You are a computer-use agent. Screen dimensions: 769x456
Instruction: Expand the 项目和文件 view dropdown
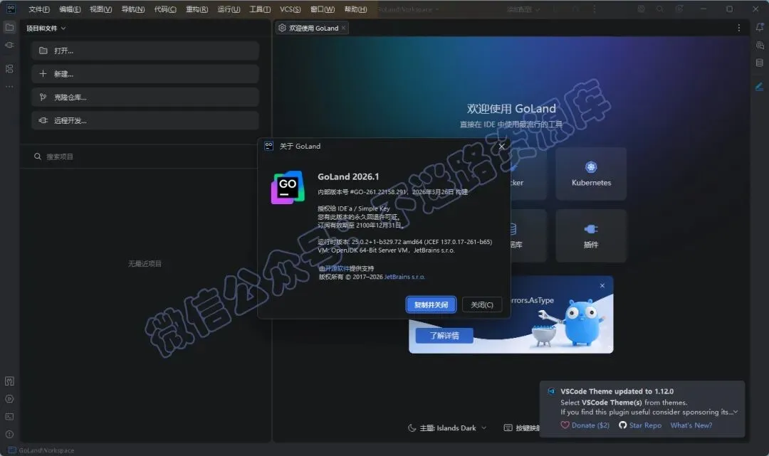click(46, 28)
